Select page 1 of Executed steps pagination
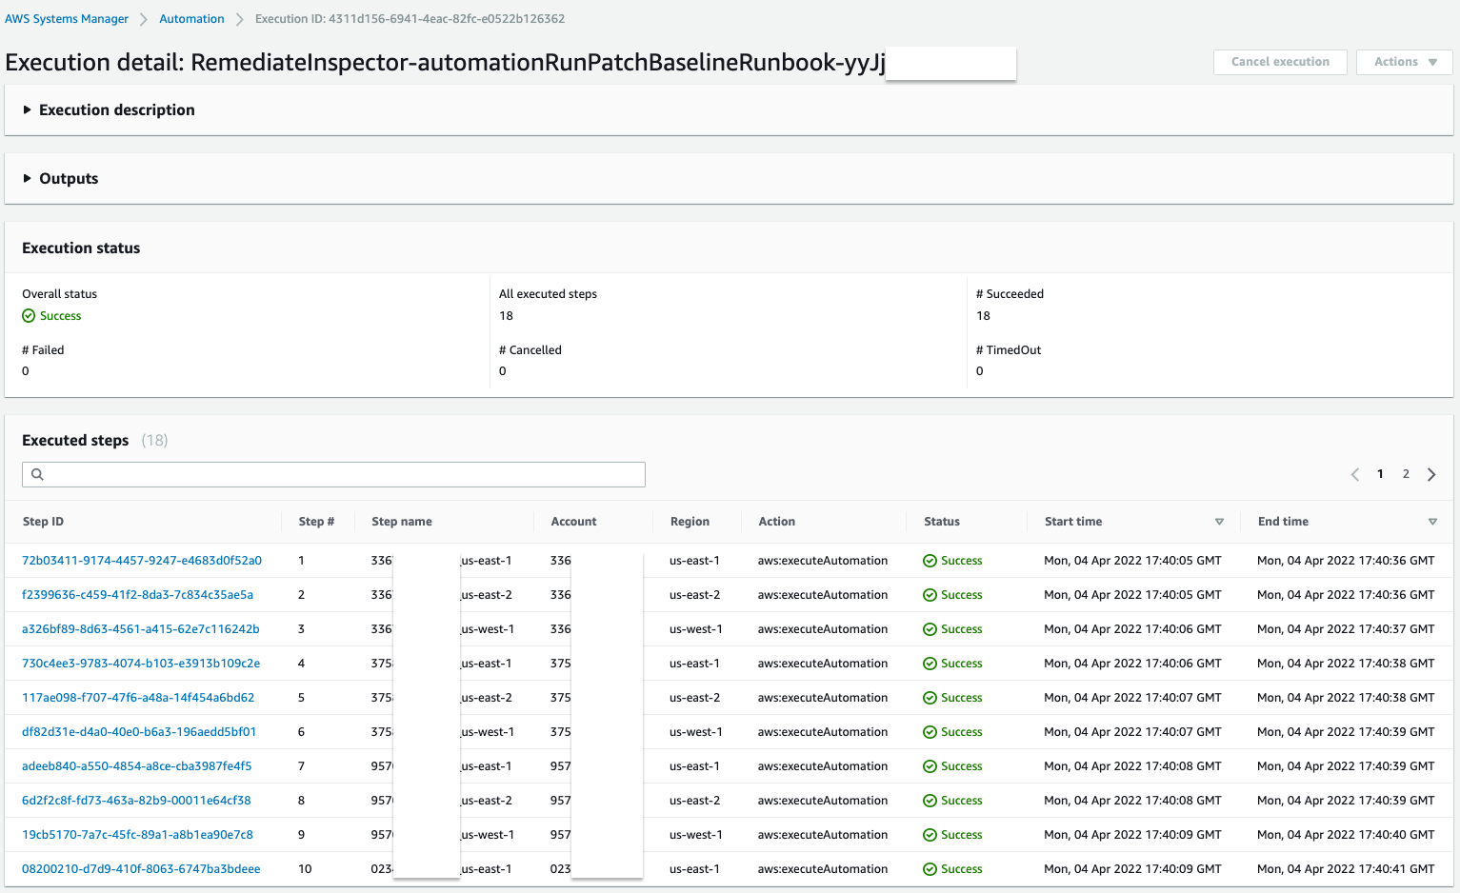Viewport: 1460px width, 893px height. click(x=1380, y=473)
